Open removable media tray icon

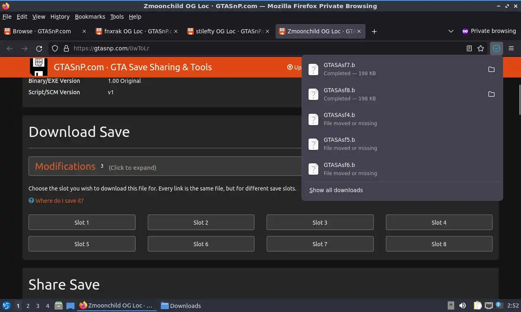click(x=451, y=305)
